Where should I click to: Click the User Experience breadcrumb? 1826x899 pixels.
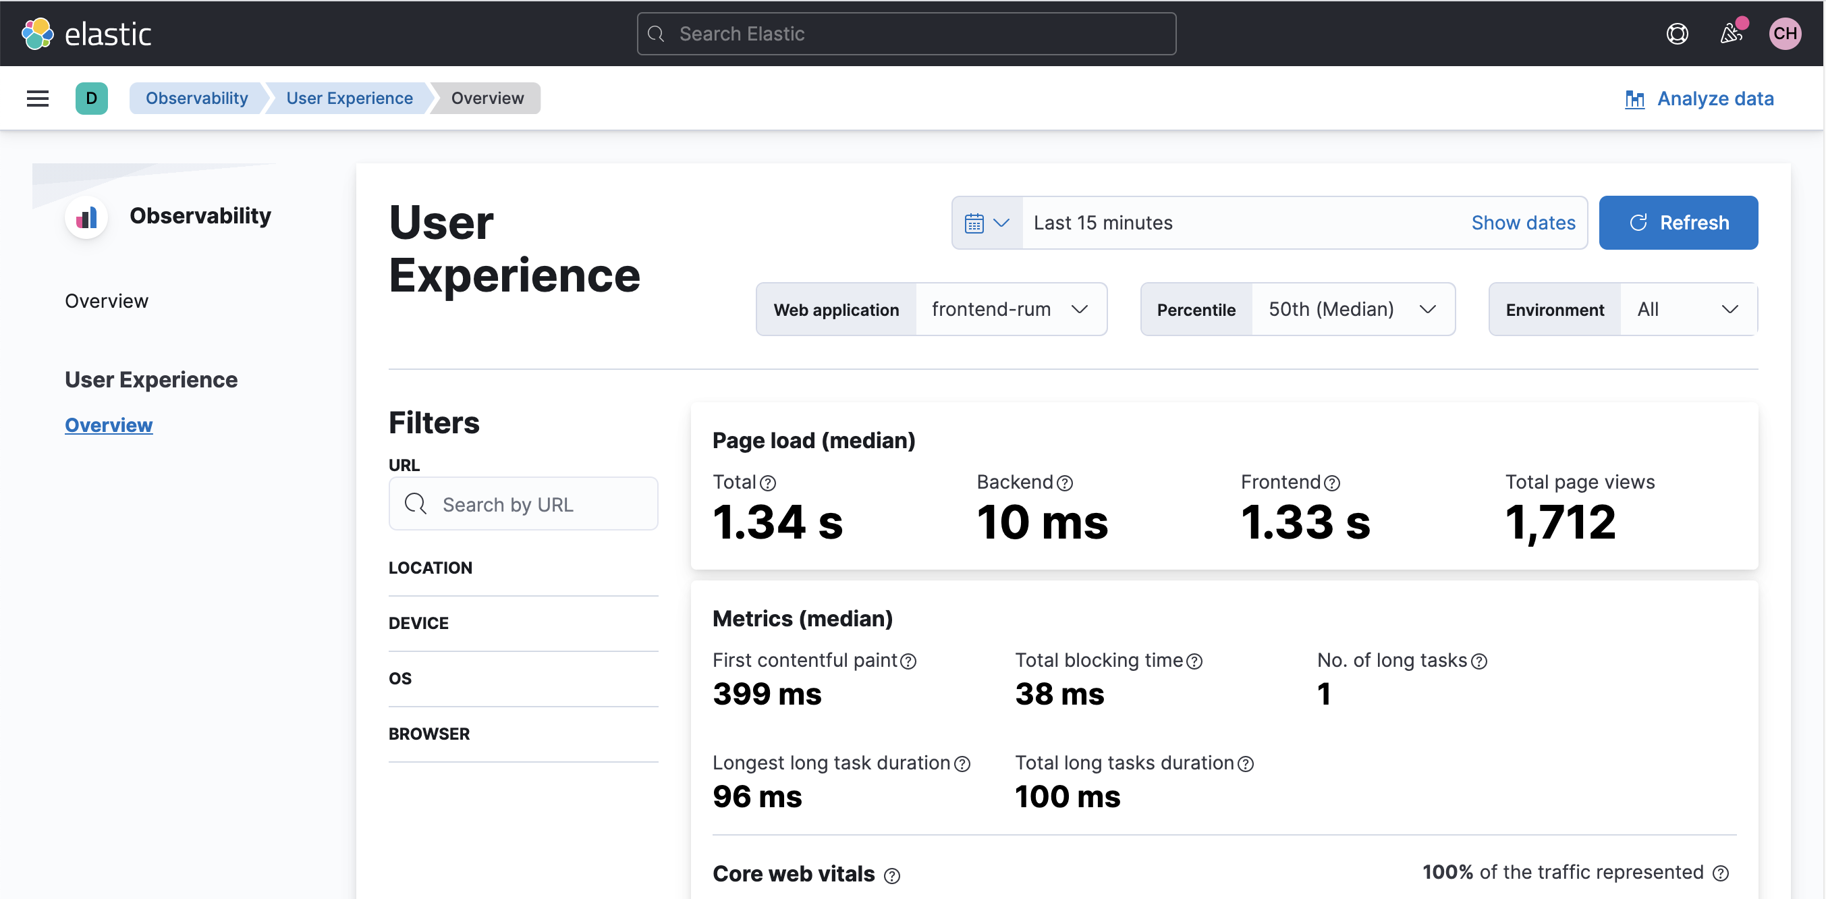point(349,99)
